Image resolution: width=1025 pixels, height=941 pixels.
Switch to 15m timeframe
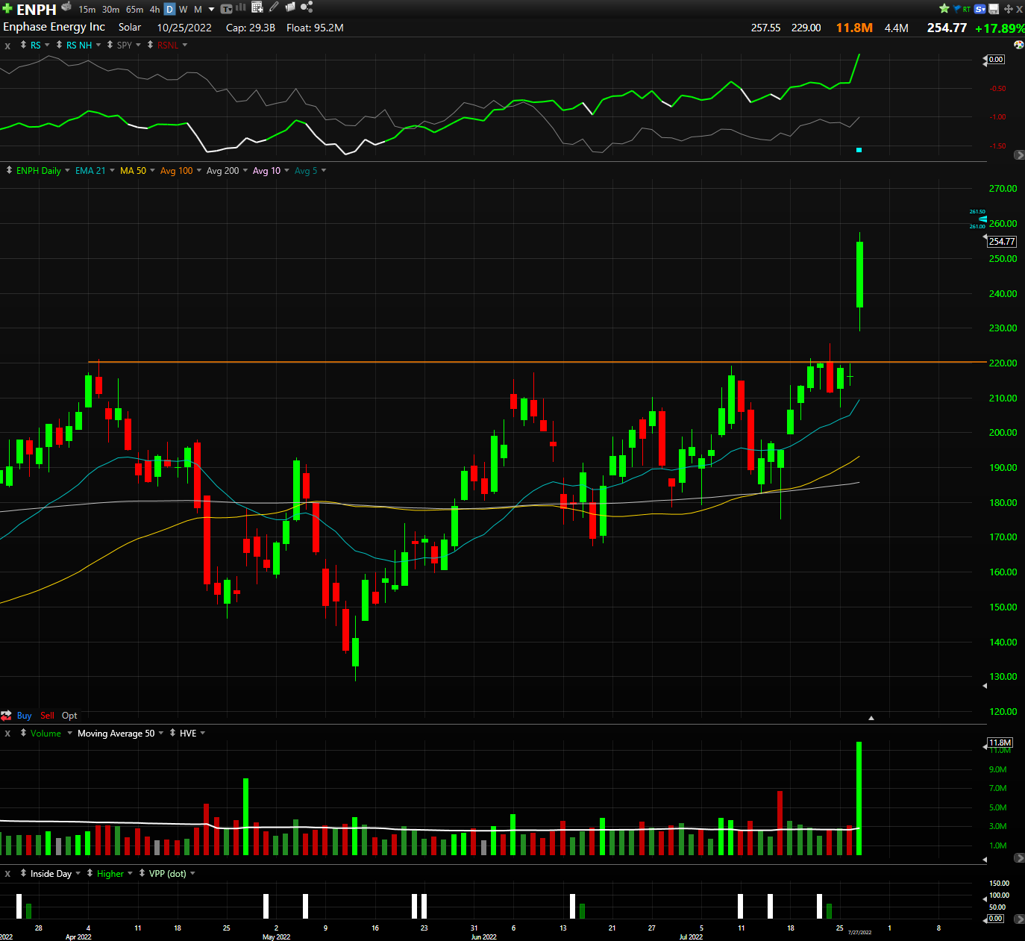(x=87, y=10)
